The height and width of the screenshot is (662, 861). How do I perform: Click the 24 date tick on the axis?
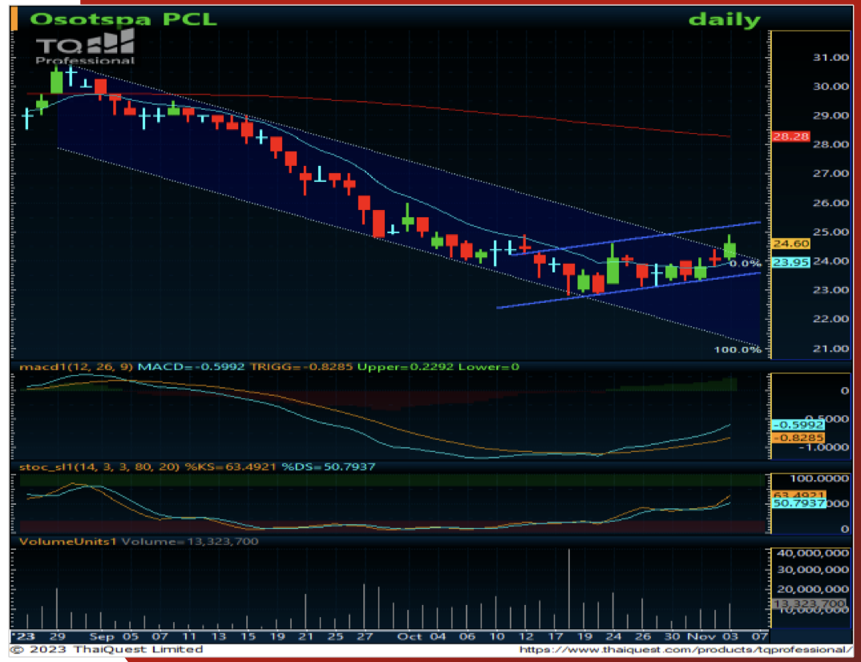point(614,636)
